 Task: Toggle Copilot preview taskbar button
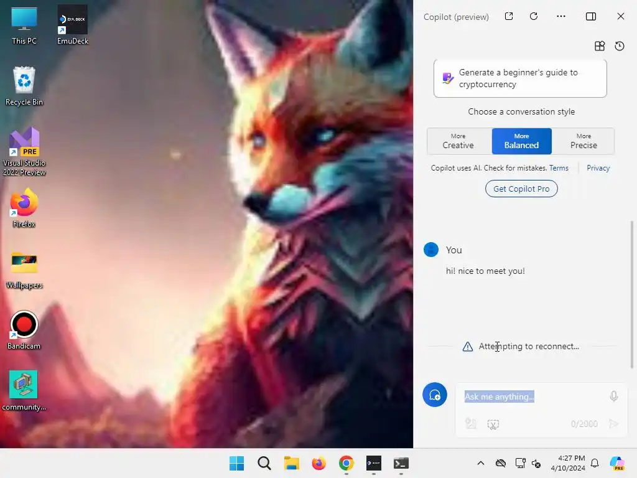click(x=617, y=463)
